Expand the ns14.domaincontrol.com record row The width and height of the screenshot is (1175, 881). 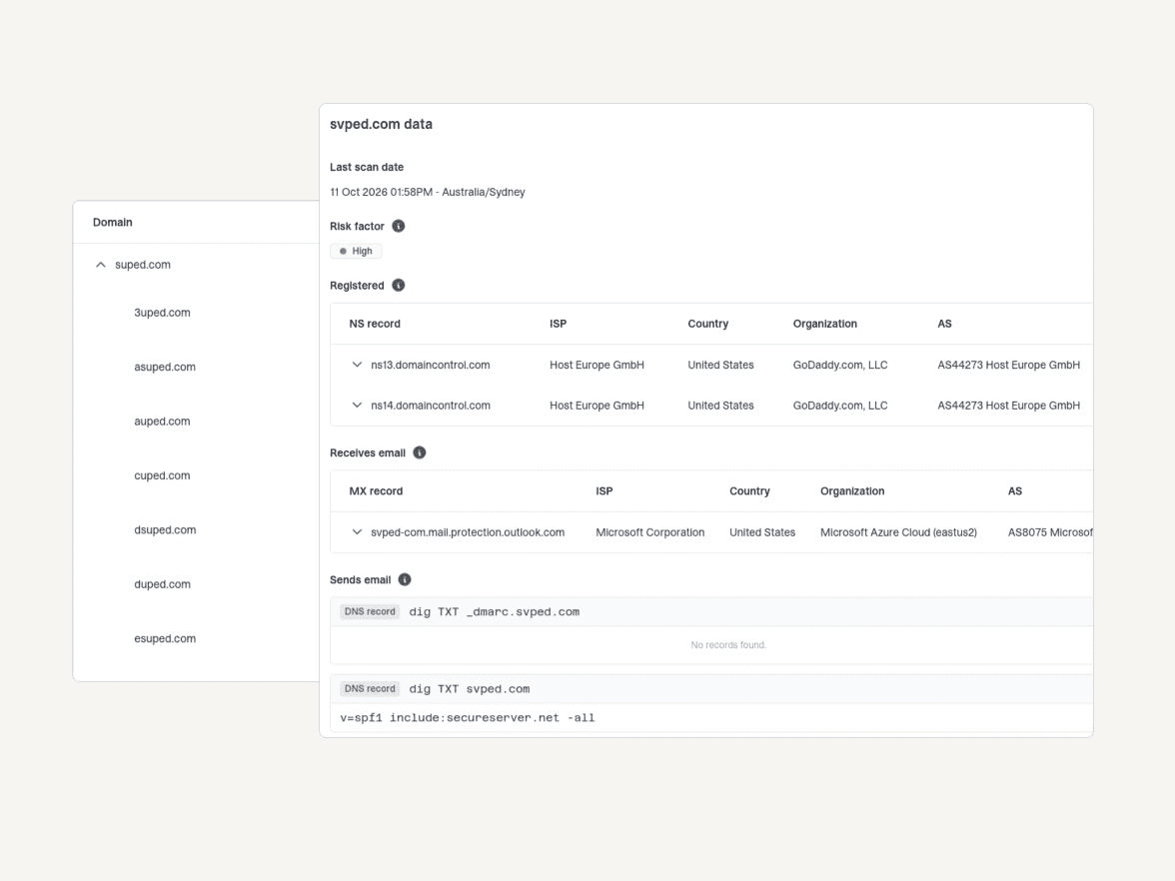[357, 406]
